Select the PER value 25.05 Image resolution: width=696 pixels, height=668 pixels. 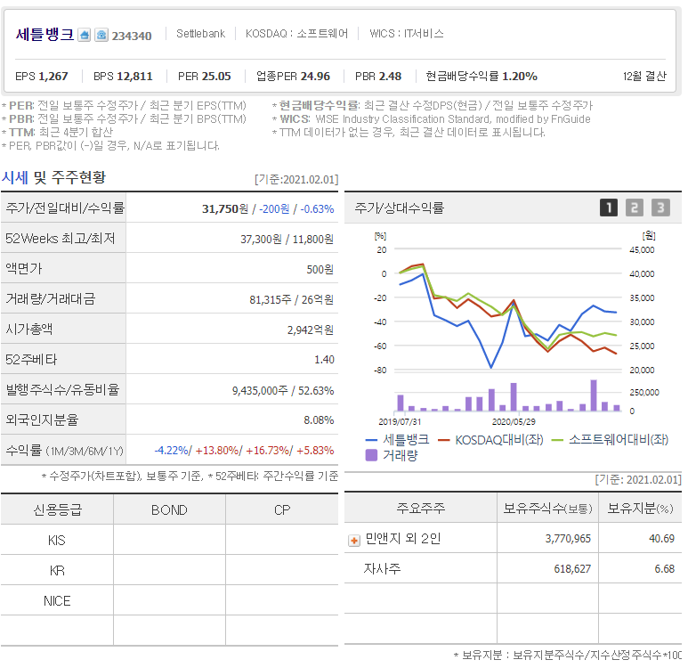[216, 77]
